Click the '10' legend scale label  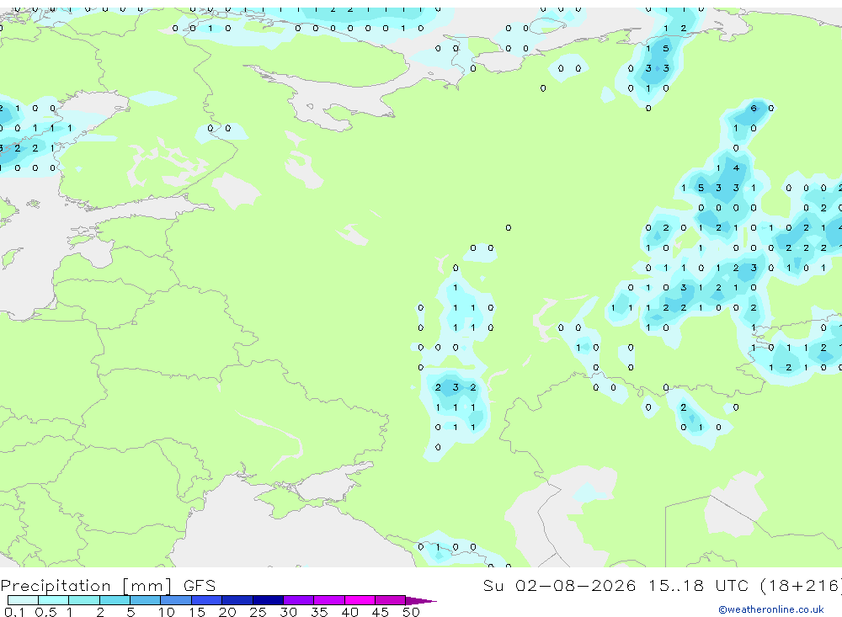coord(166,612)
